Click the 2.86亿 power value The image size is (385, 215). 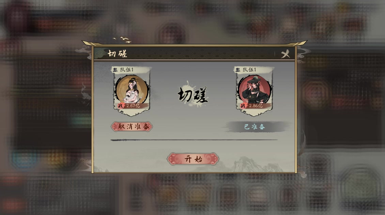[x=256, y=106]
